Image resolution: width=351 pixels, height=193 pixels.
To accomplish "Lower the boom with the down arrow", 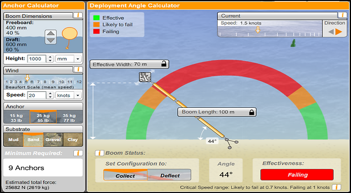I will point(51,40).
